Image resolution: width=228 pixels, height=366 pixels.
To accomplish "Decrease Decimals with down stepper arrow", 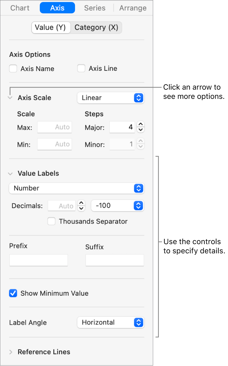I will [81, 208].
